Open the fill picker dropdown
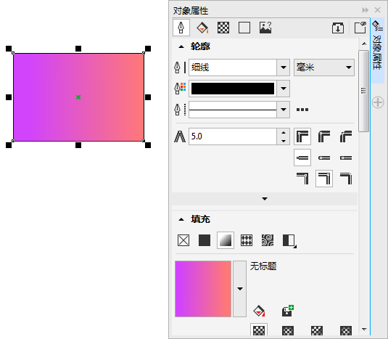Screen dimensions: 388x339 click(x=240, y=289)
